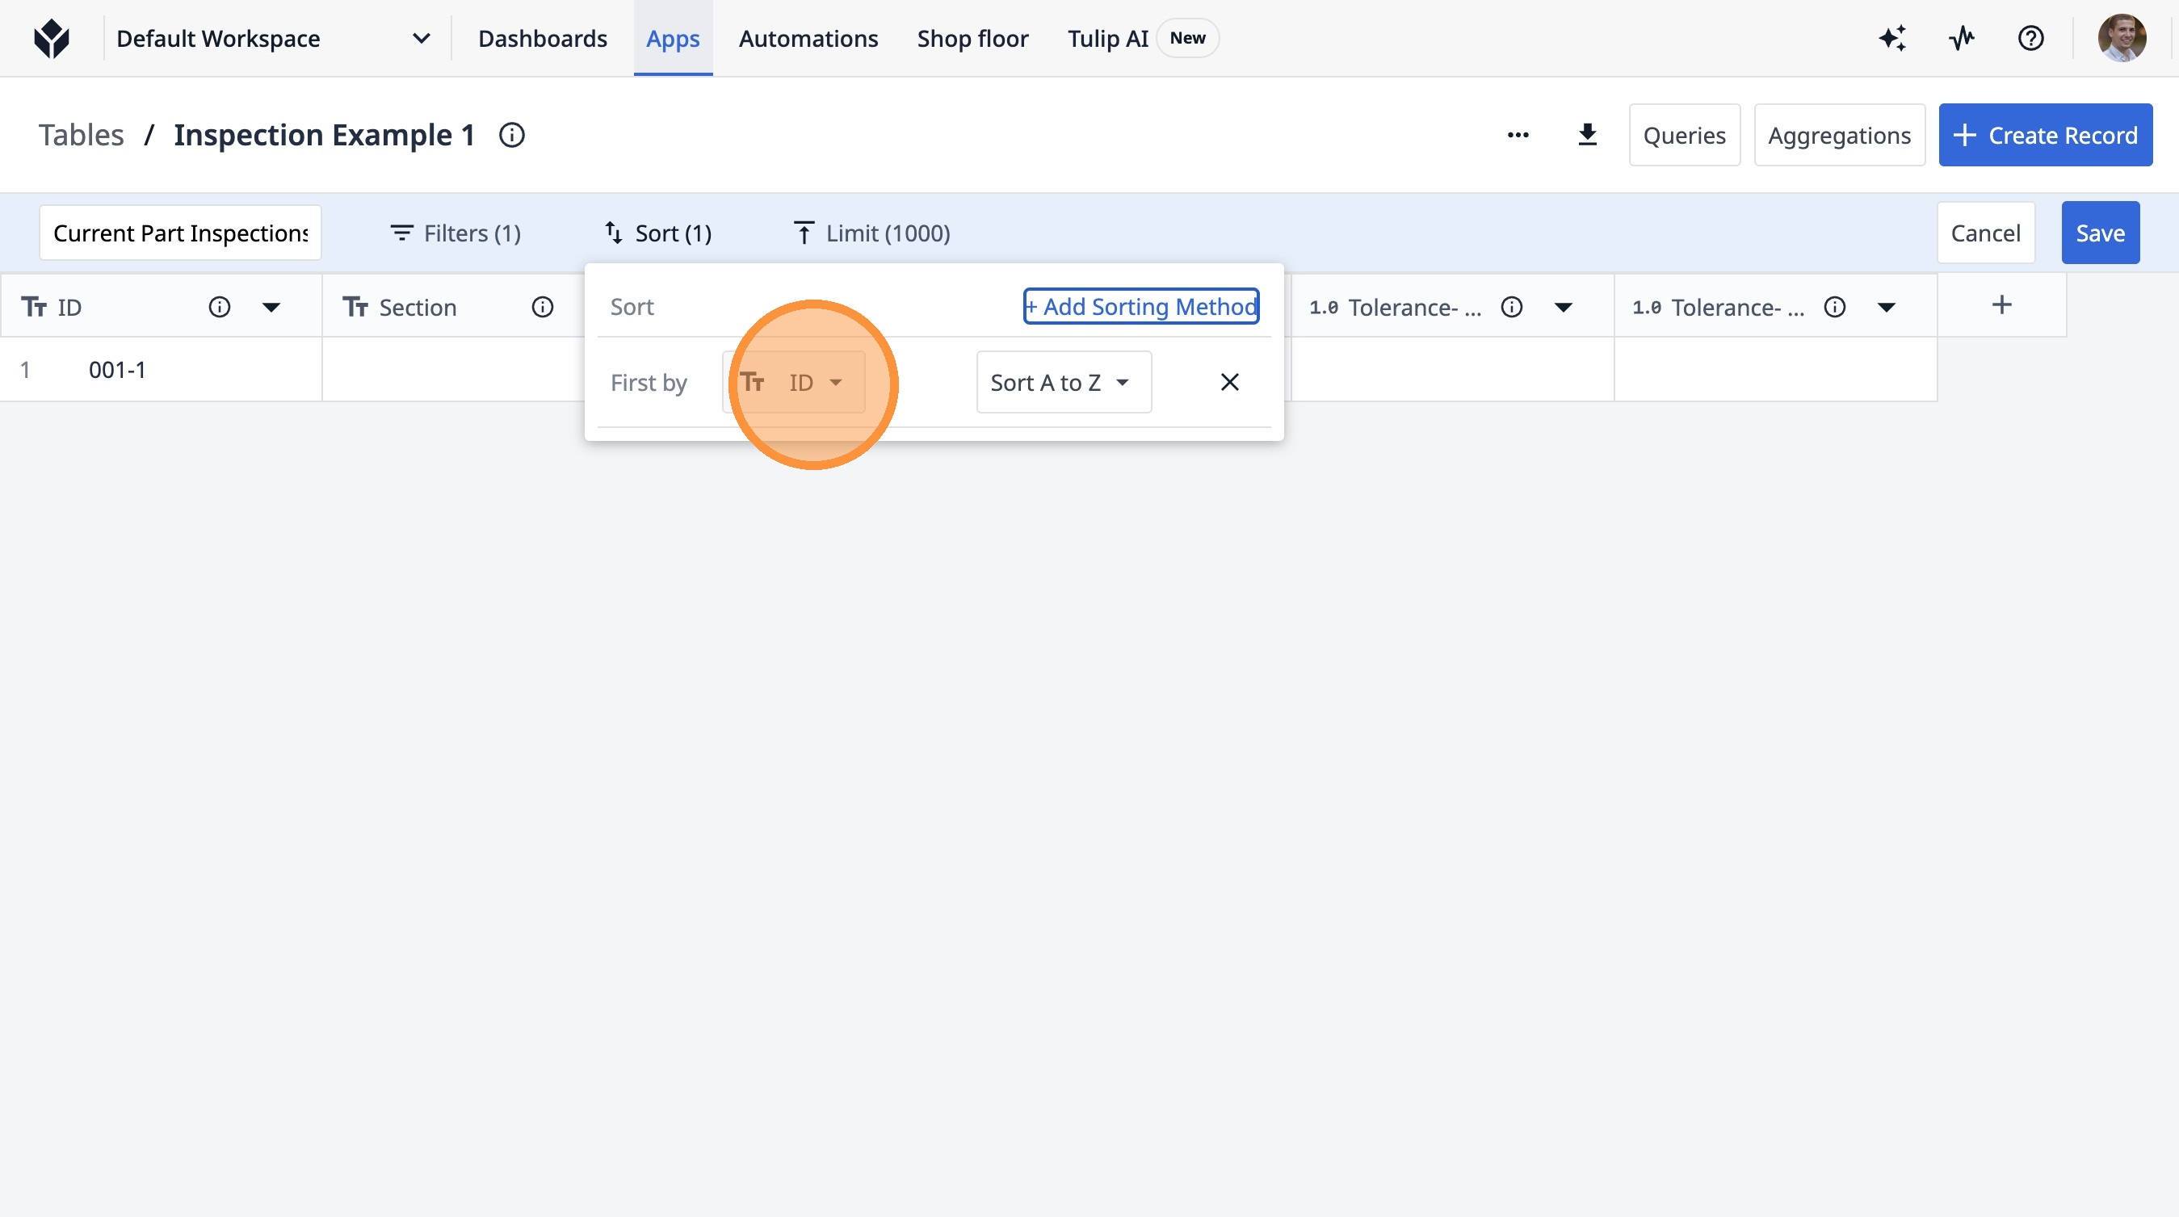Click the user profile avatar
The height and width of the screenshot is (1217, 2179).
[2121, 38]
